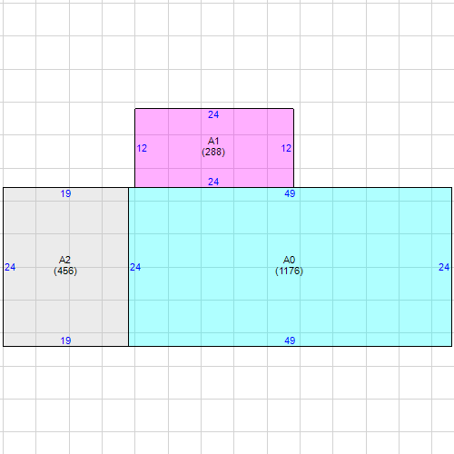Select the A1 area label
This screenshot has width=454, height=454.
213,141
